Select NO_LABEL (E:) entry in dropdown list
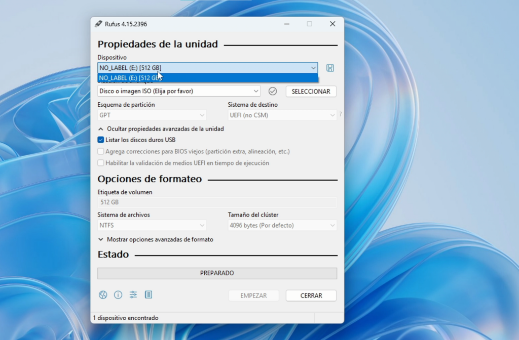Image resolution: width=519 pixels, height=340 pixels. [x=207, y=78]
